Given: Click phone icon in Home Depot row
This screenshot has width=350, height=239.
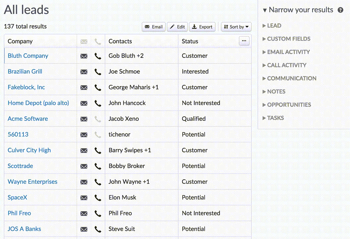Looking at the screenshot, I should pyautogui.click(x=98, y=103).
